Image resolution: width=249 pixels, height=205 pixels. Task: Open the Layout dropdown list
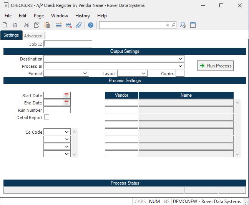[144, 73]
